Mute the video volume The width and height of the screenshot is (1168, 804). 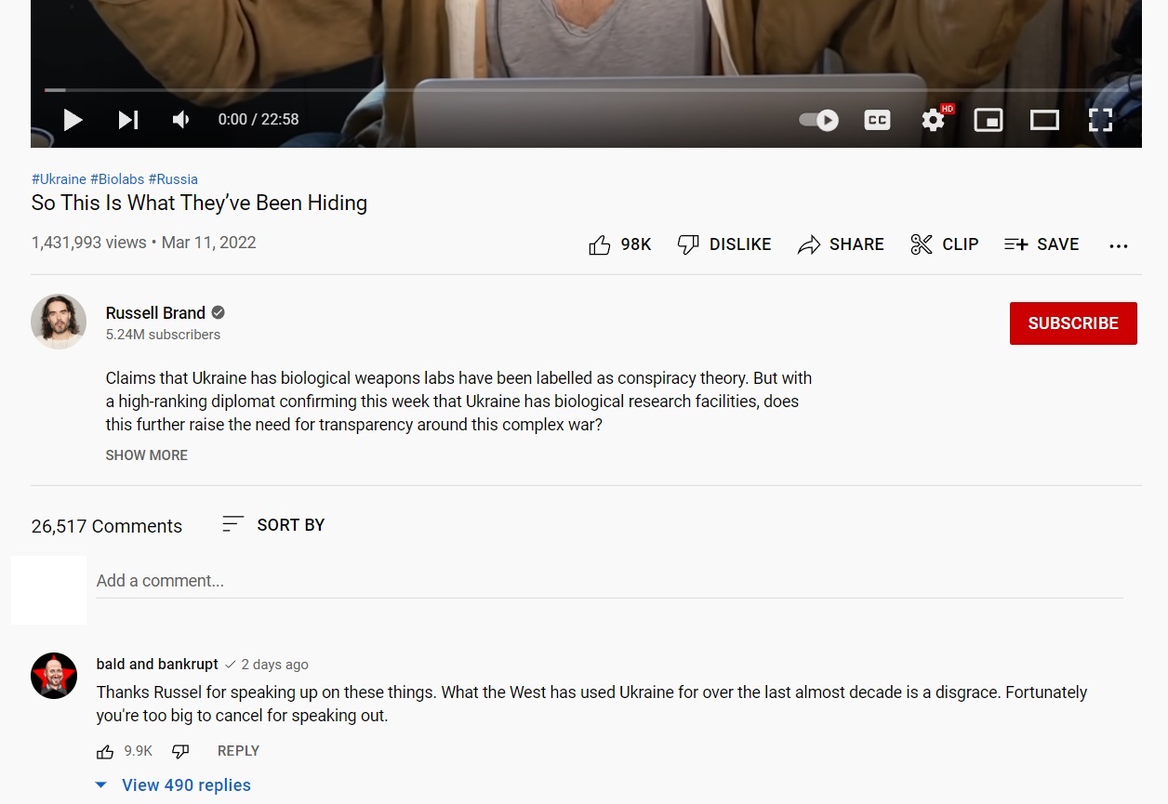click(181, 119)
